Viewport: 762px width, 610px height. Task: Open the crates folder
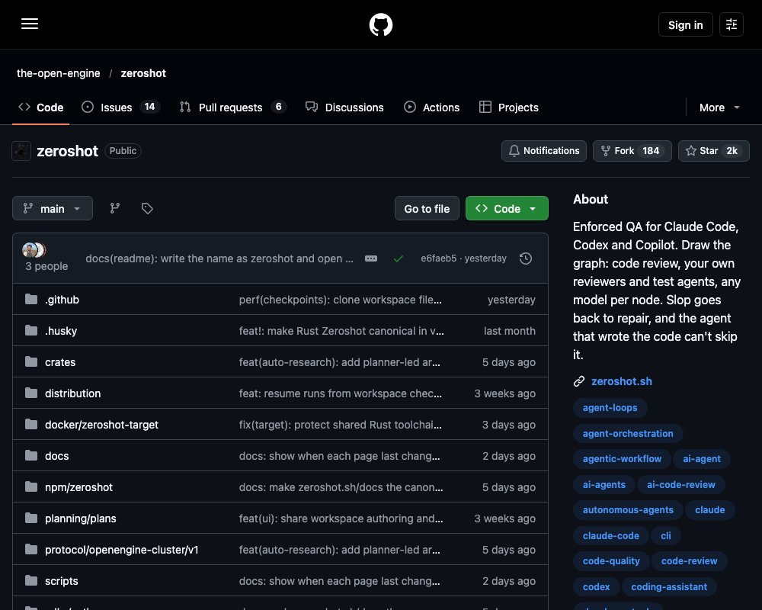click(60, 362)
